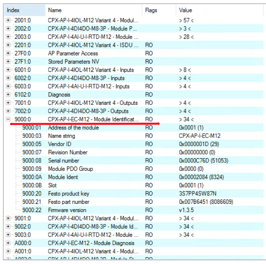
Task: Click the product key value 3S7PP4SW87N
Action: pos(198,194)
